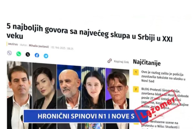193x129 pixels.
Task: Share article via Telegram icon
Action: [x=46, y=56]
